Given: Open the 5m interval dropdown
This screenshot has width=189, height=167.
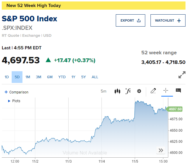Looking at the screenshot, I should click(x=104, y=91).
